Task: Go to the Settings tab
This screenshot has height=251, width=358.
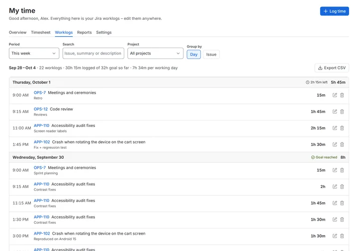Action: coord(104,32)
